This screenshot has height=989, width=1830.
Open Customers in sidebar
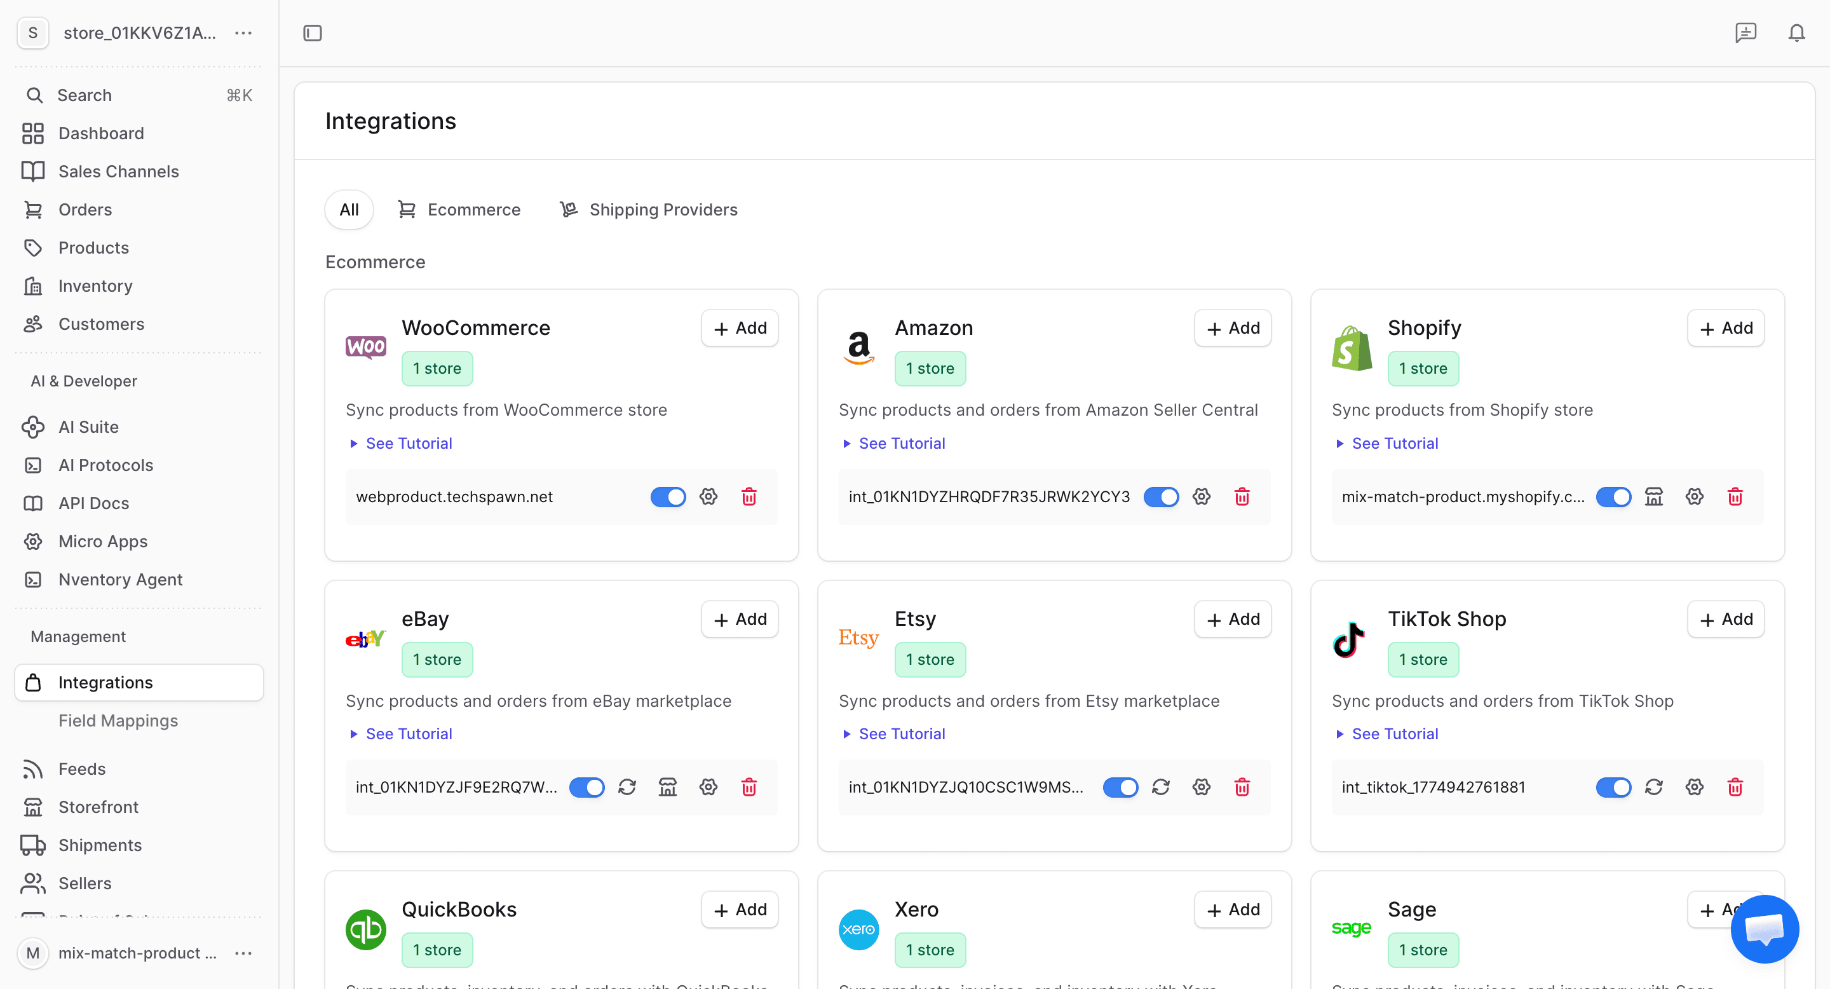(139, 324)
